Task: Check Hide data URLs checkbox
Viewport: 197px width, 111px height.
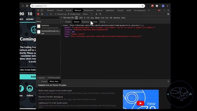Action: tap(62, 18)
